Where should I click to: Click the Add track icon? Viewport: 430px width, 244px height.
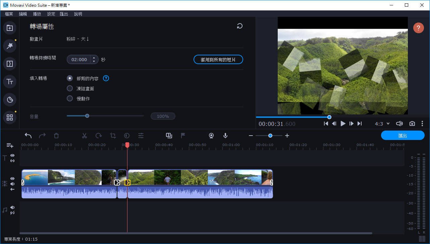click(x=10, y=145)
